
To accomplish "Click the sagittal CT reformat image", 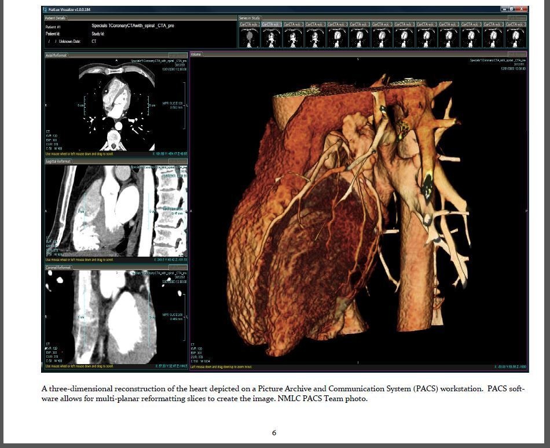I will coord(116,211).
